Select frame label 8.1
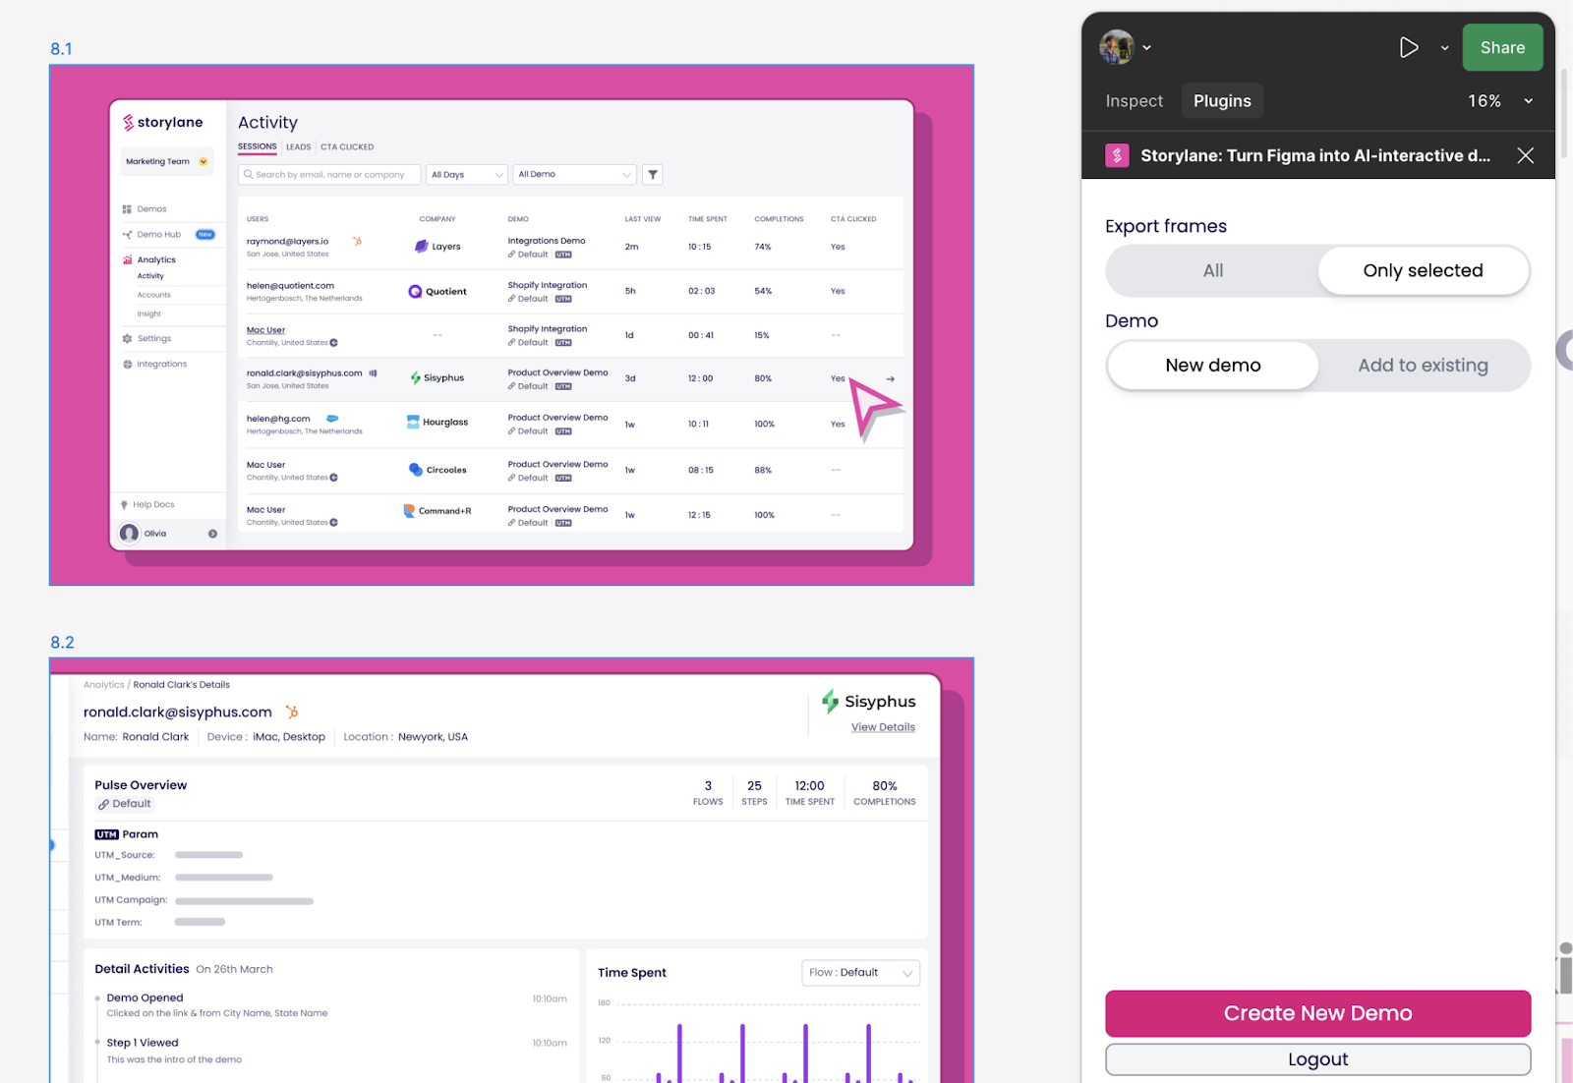This screenshot has width=1573, height=1083. coord(61,49)
